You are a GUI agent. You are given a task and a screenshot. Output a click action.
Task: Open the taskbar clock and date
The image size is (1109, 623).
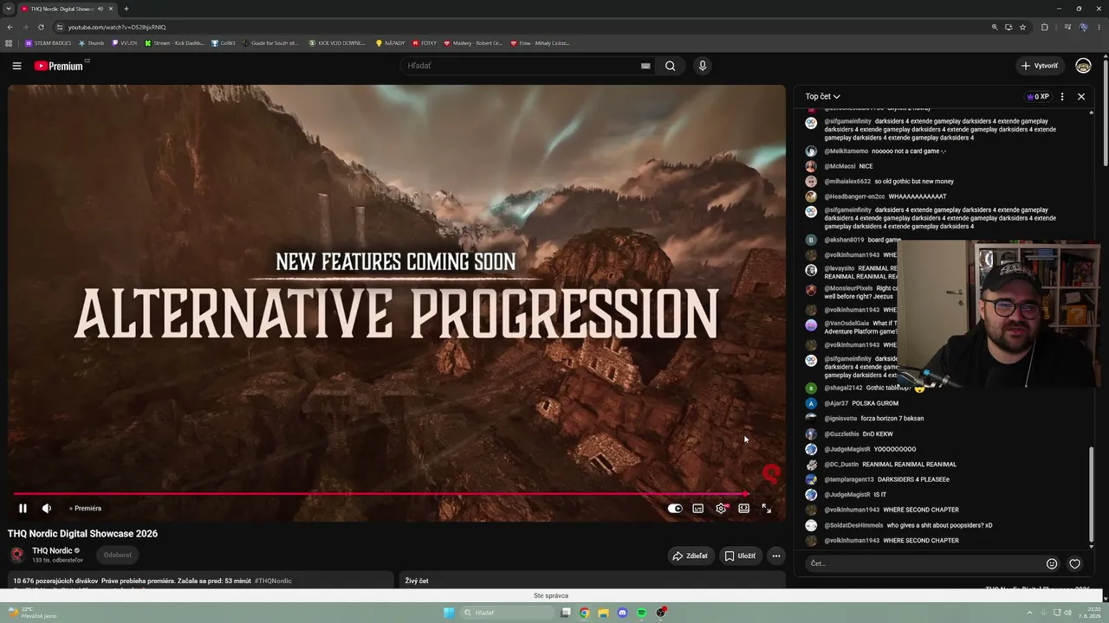pos(1088,613)
